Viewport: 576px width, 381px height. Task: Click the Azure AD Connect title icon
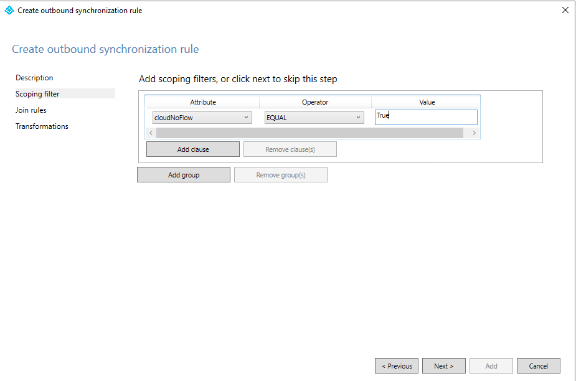[x=9, y=11]
